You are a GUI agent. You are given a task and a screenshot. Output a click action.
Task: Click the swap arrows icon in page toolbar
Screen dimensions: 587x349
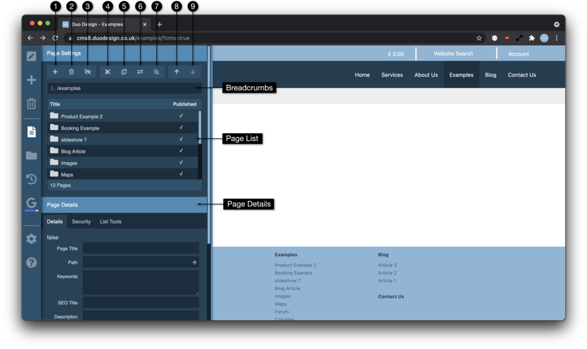[x=140, y=72]
